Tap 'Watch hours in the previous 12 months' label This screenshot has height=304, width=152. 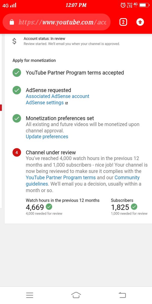pyautogui.click(x=63, y=200)
